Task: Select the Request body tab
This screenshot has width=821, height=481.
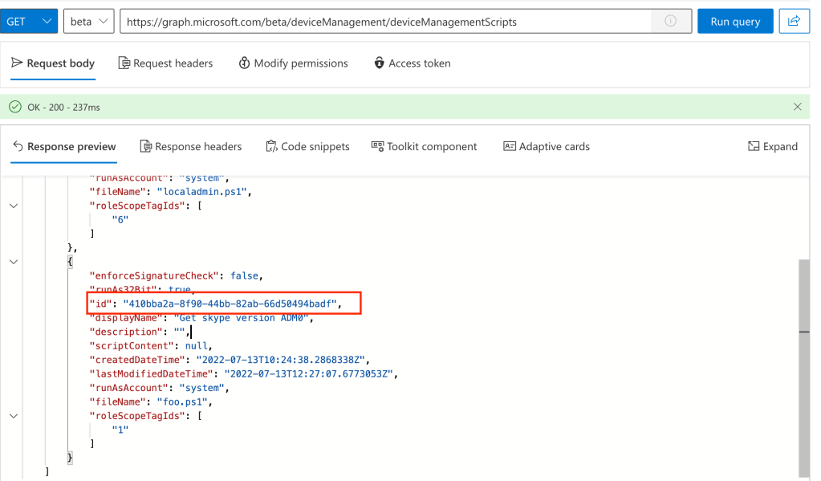Action: pos(53,63)
